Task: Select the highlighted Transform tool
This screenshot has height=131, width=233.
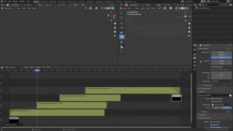Action: (122, 37)
